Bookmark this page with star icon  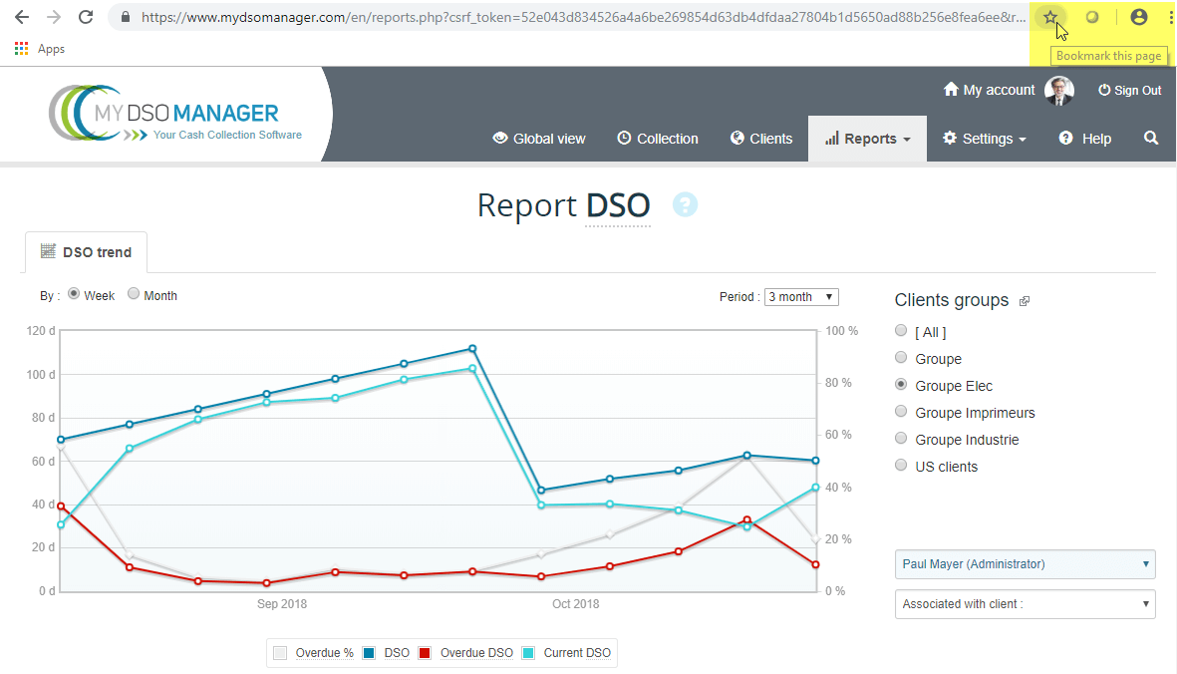pyautogui.click(x=1049, y=17)
